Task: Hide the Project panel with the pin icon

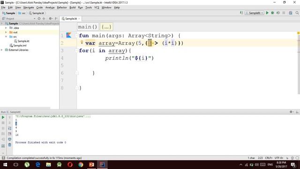Action: [x=56, y=19]
